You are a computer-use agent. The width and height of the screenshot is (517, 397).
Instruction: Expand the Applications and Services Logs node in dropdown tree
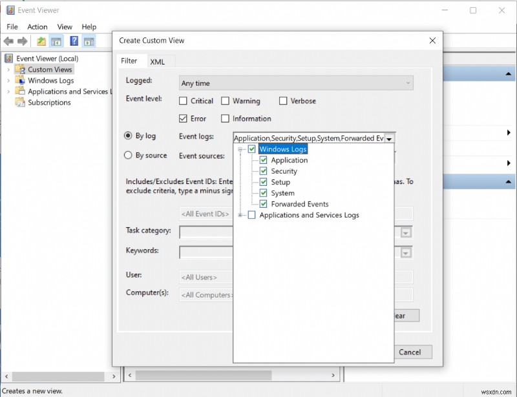pos(241,215)
